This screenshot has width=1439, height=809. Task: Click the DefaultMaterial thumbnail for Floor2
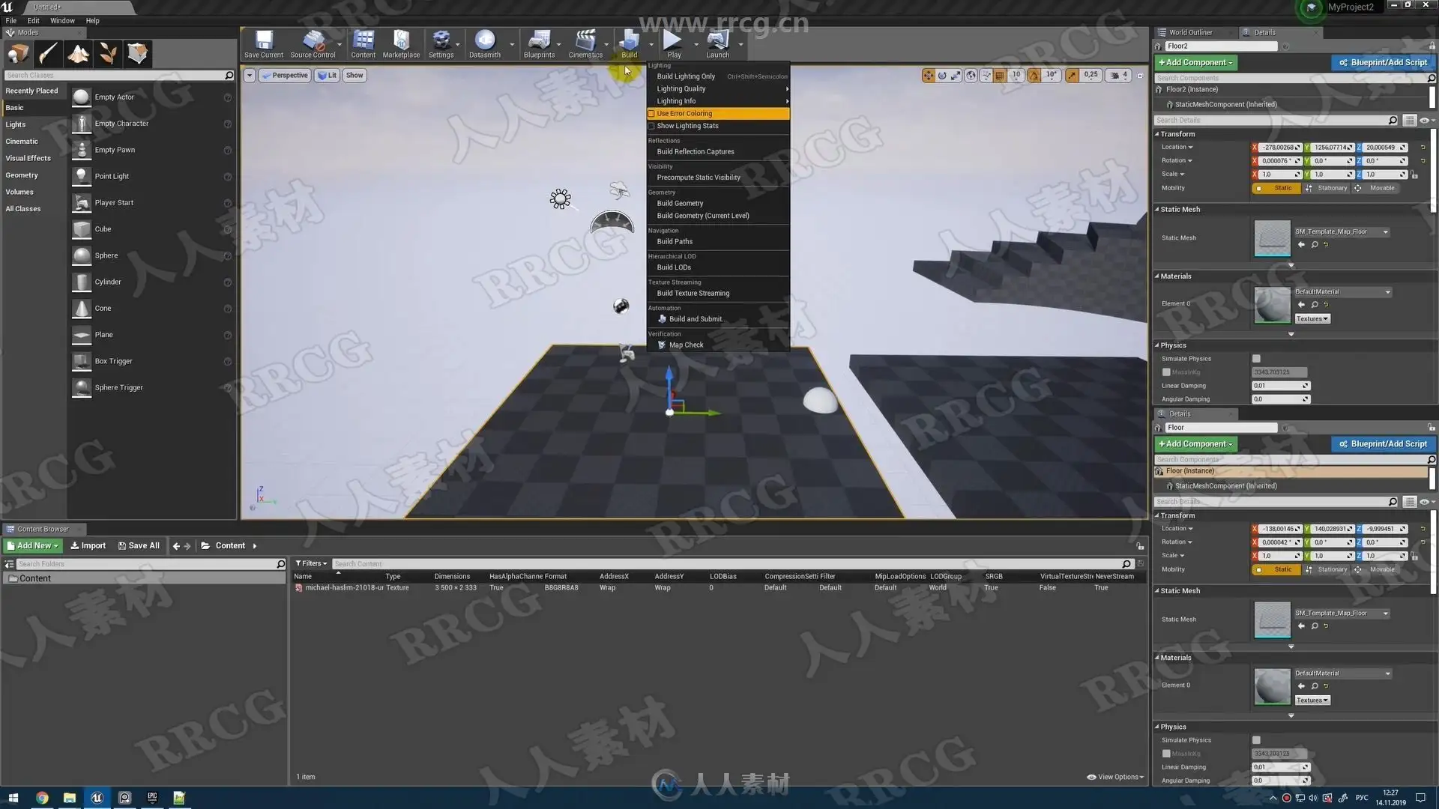point(1272,305)
